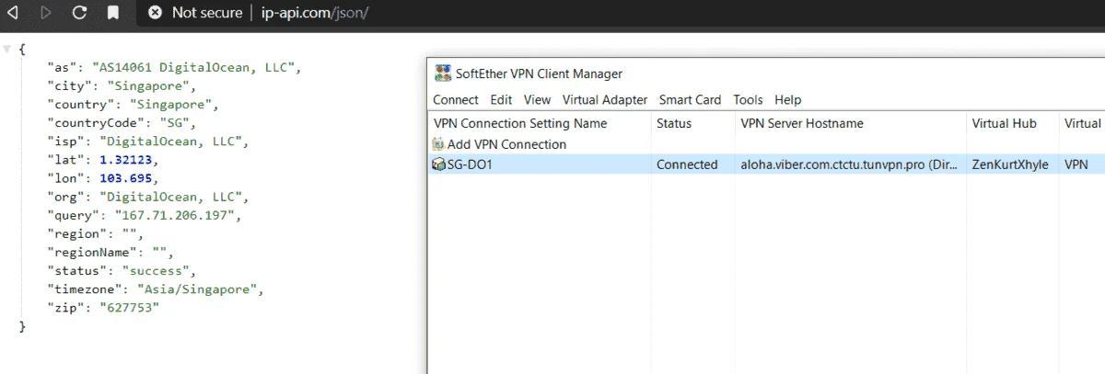Click the lat value 1.32123
Viewport: 1105px width, 374px height.
(126, 160)
